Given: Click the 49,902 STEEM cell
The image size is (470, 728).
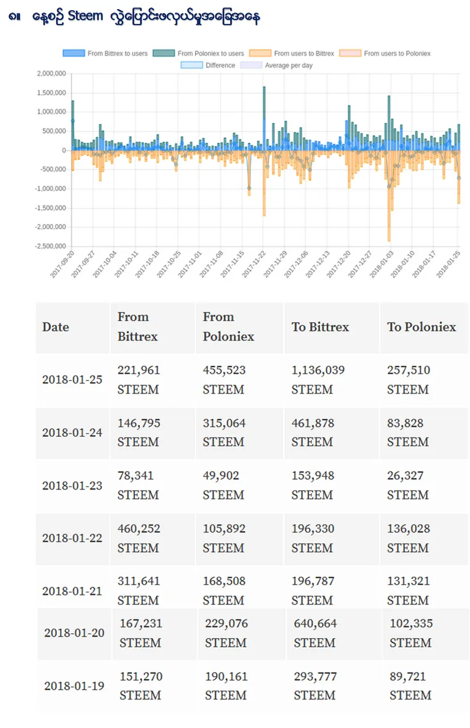Looking at the screenshot, I should [x=239, y=486].
